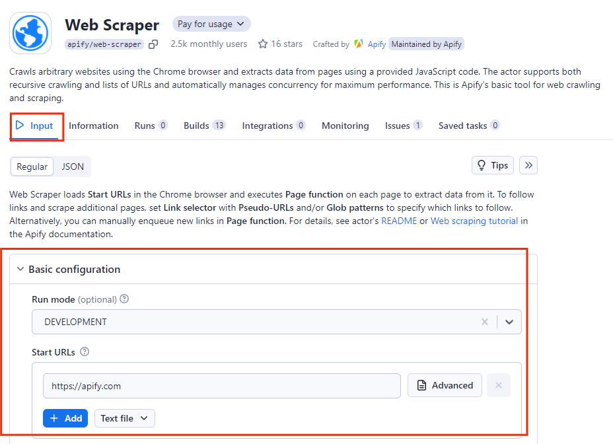Open the Text file dropdown
Screen dimensions: 613x444
coord(124,418)
